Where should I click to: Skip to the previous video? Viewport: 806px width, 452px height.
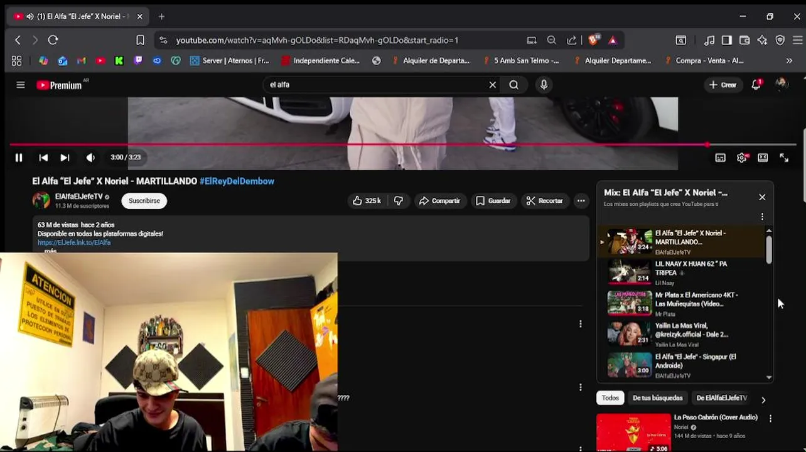[43, 158]
